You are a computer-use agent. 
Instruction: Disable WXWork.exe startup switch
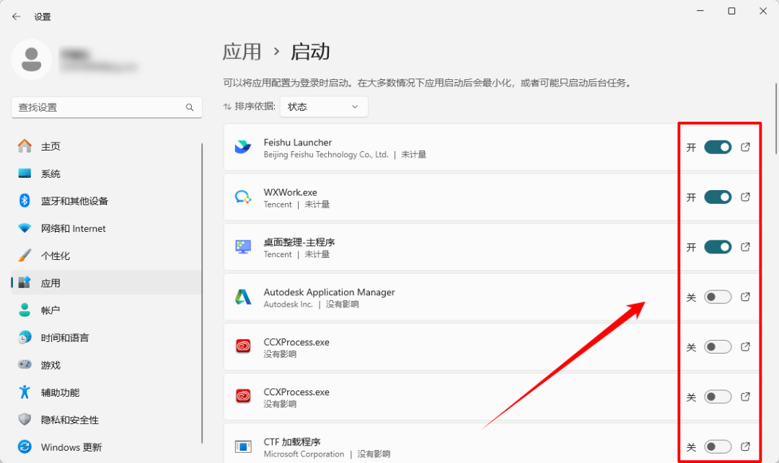point(718,197)
